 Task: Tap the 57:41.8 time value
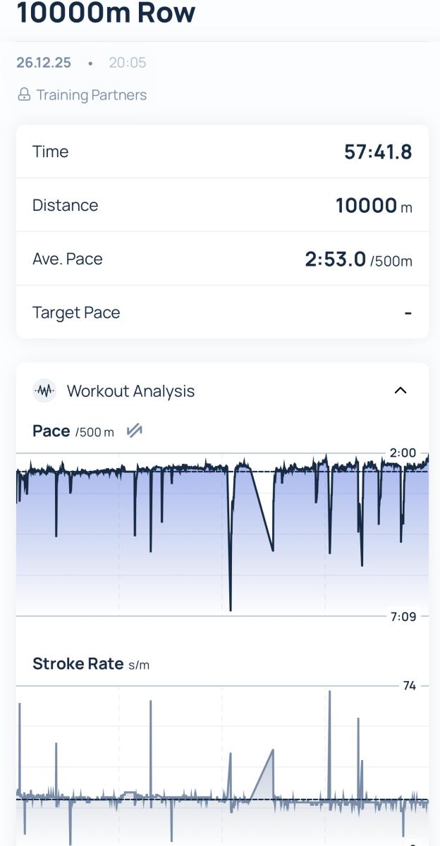378,152
